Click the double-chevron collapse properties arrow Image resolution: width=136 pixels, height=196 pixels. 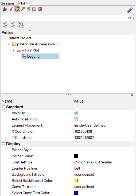132,95
